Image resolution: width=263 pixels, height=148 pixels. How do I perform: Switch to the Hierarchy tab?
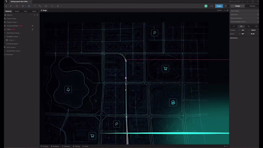(8, 11)
